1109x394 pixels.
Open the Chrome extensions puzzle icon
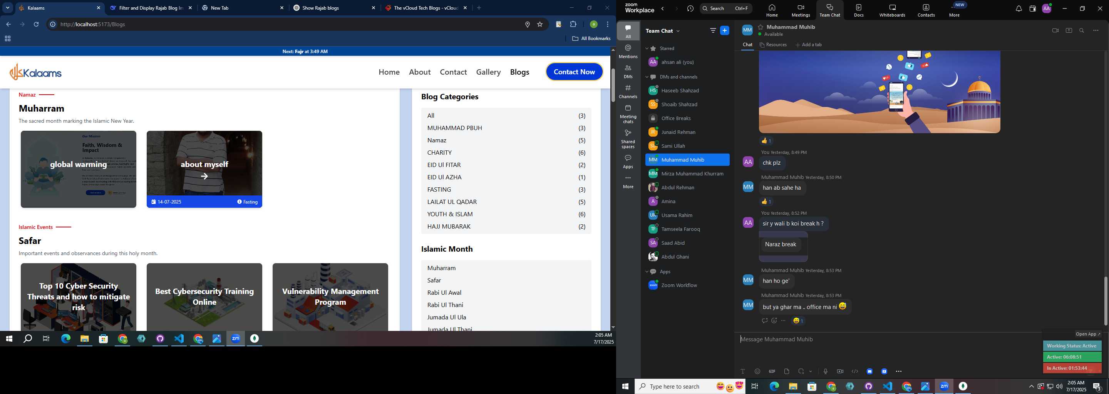coord(573,25)
